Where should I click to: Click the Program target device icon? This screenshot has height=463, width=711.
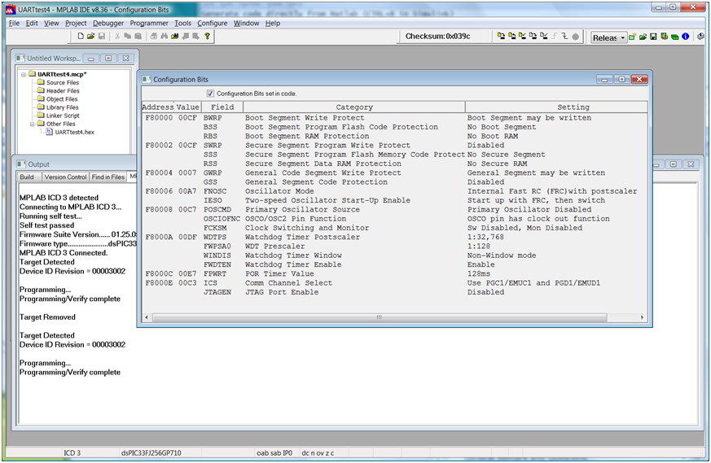pos(501,36)
